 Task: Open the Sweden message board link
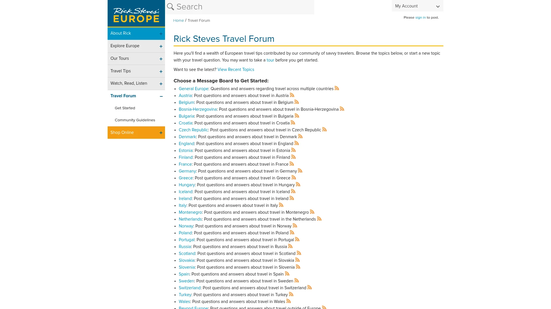point(187,281)
